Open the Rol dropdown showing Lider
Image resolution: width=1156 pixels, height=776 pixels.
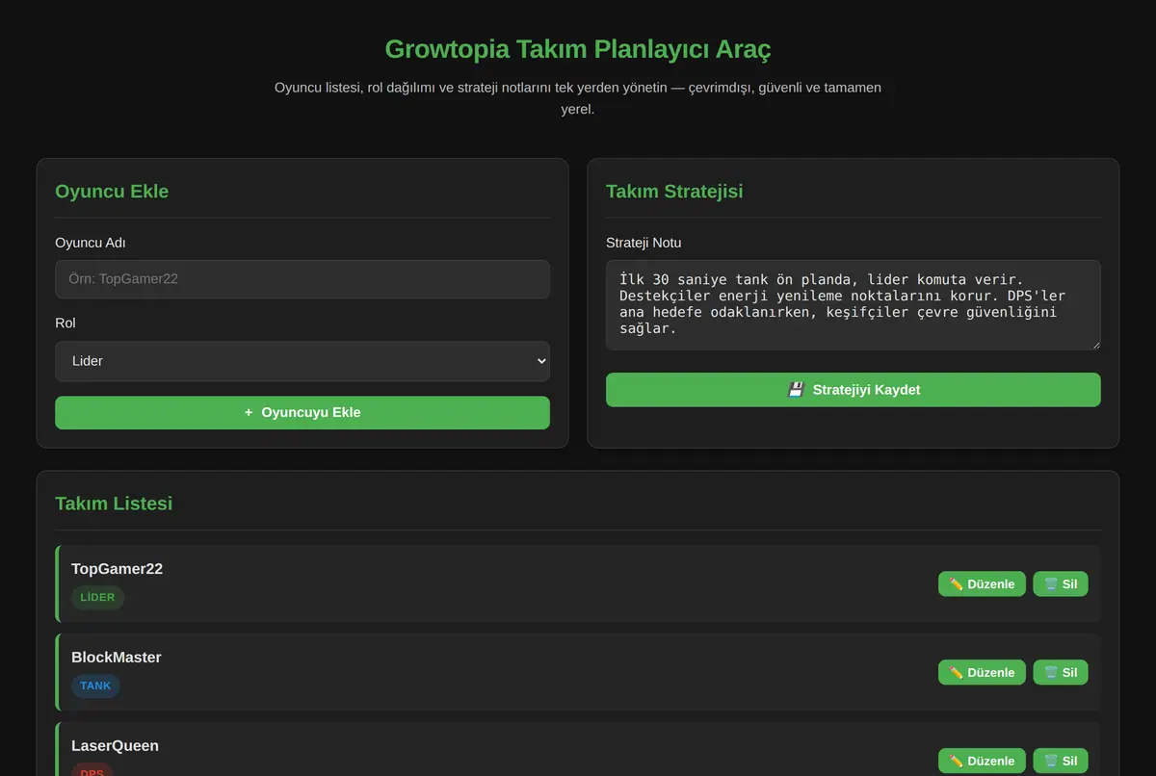click(x=302, y=361)
